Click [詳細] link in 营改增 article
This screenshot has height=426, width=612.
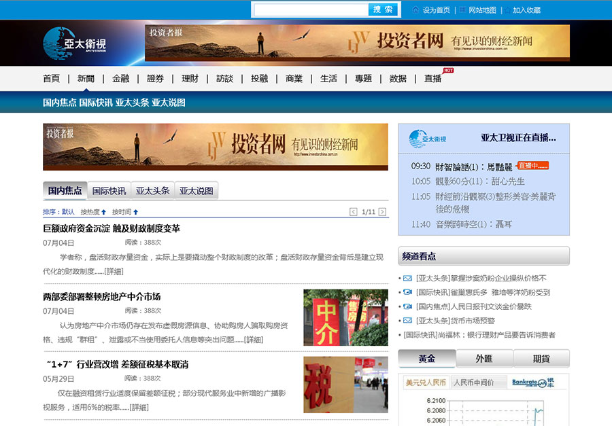click(x=139, y=408)
